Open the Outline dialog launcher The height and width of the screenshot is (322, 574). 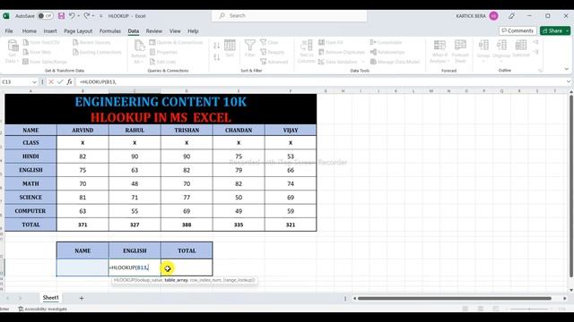point(540,71)
